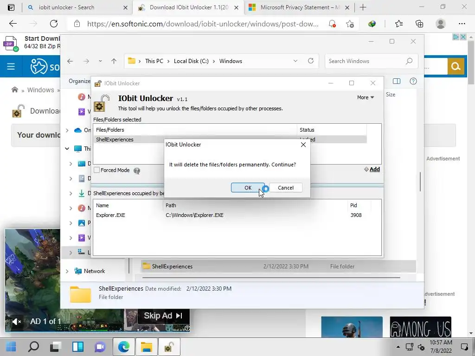Go back in the Edge browser
This screenshot has width=475, height=356.
(x=13, y=24)
